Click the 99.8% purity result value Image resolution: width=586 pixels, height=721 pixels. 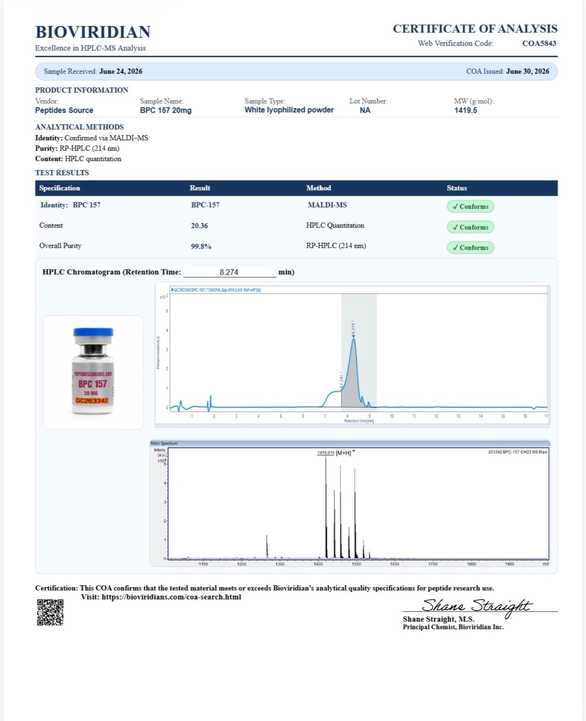(x=201, y=246)
